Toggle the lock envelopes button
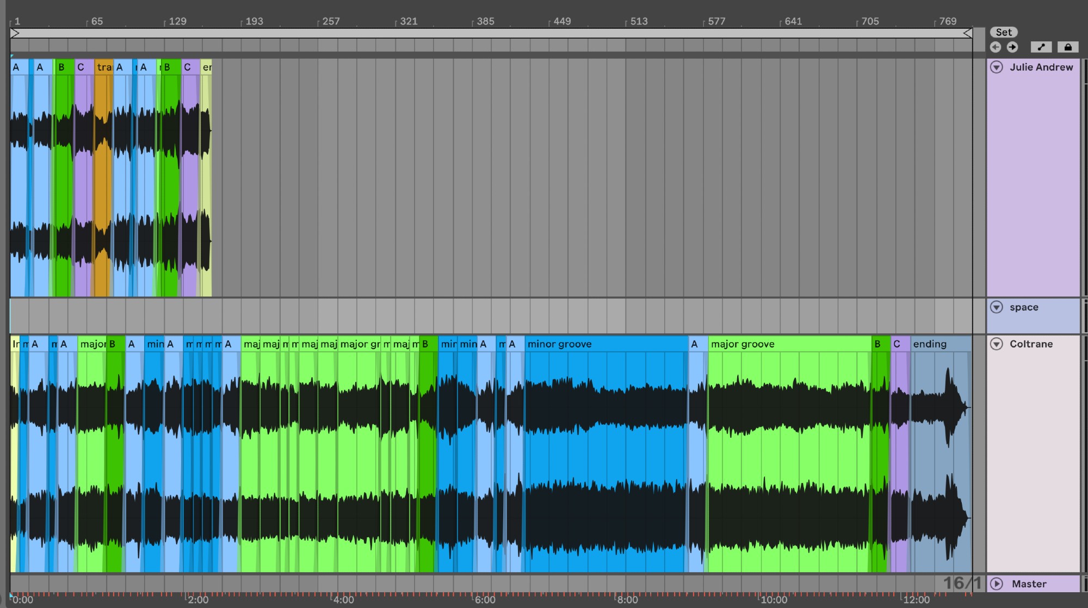 pos(1067,47)
